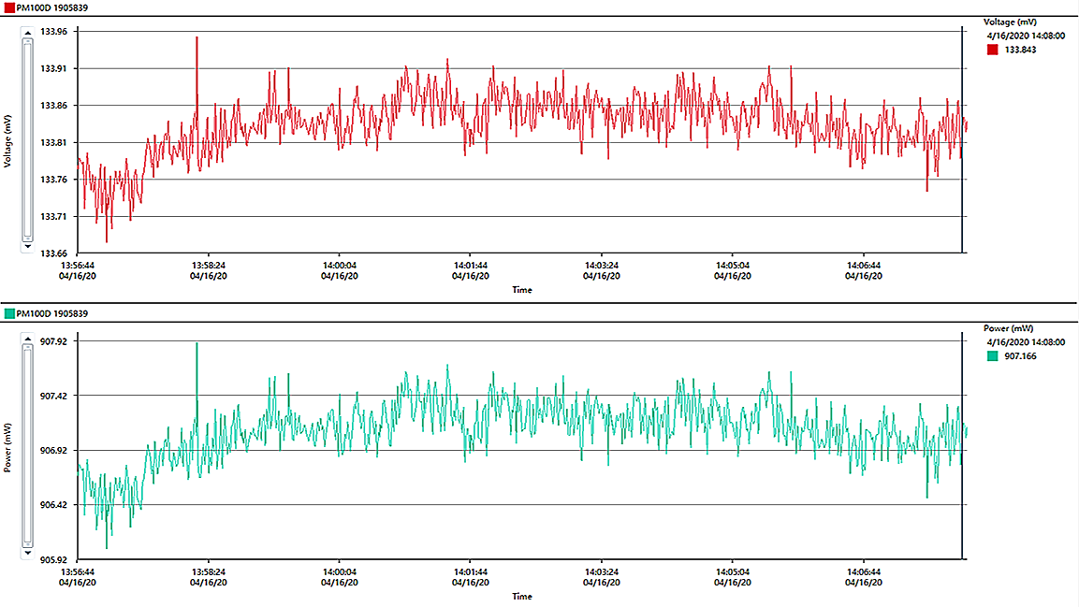Click the tallest power spike near 13:58:24
Image resolution: width=1079 pixels, height=607 pixels.
click(197, 345)
